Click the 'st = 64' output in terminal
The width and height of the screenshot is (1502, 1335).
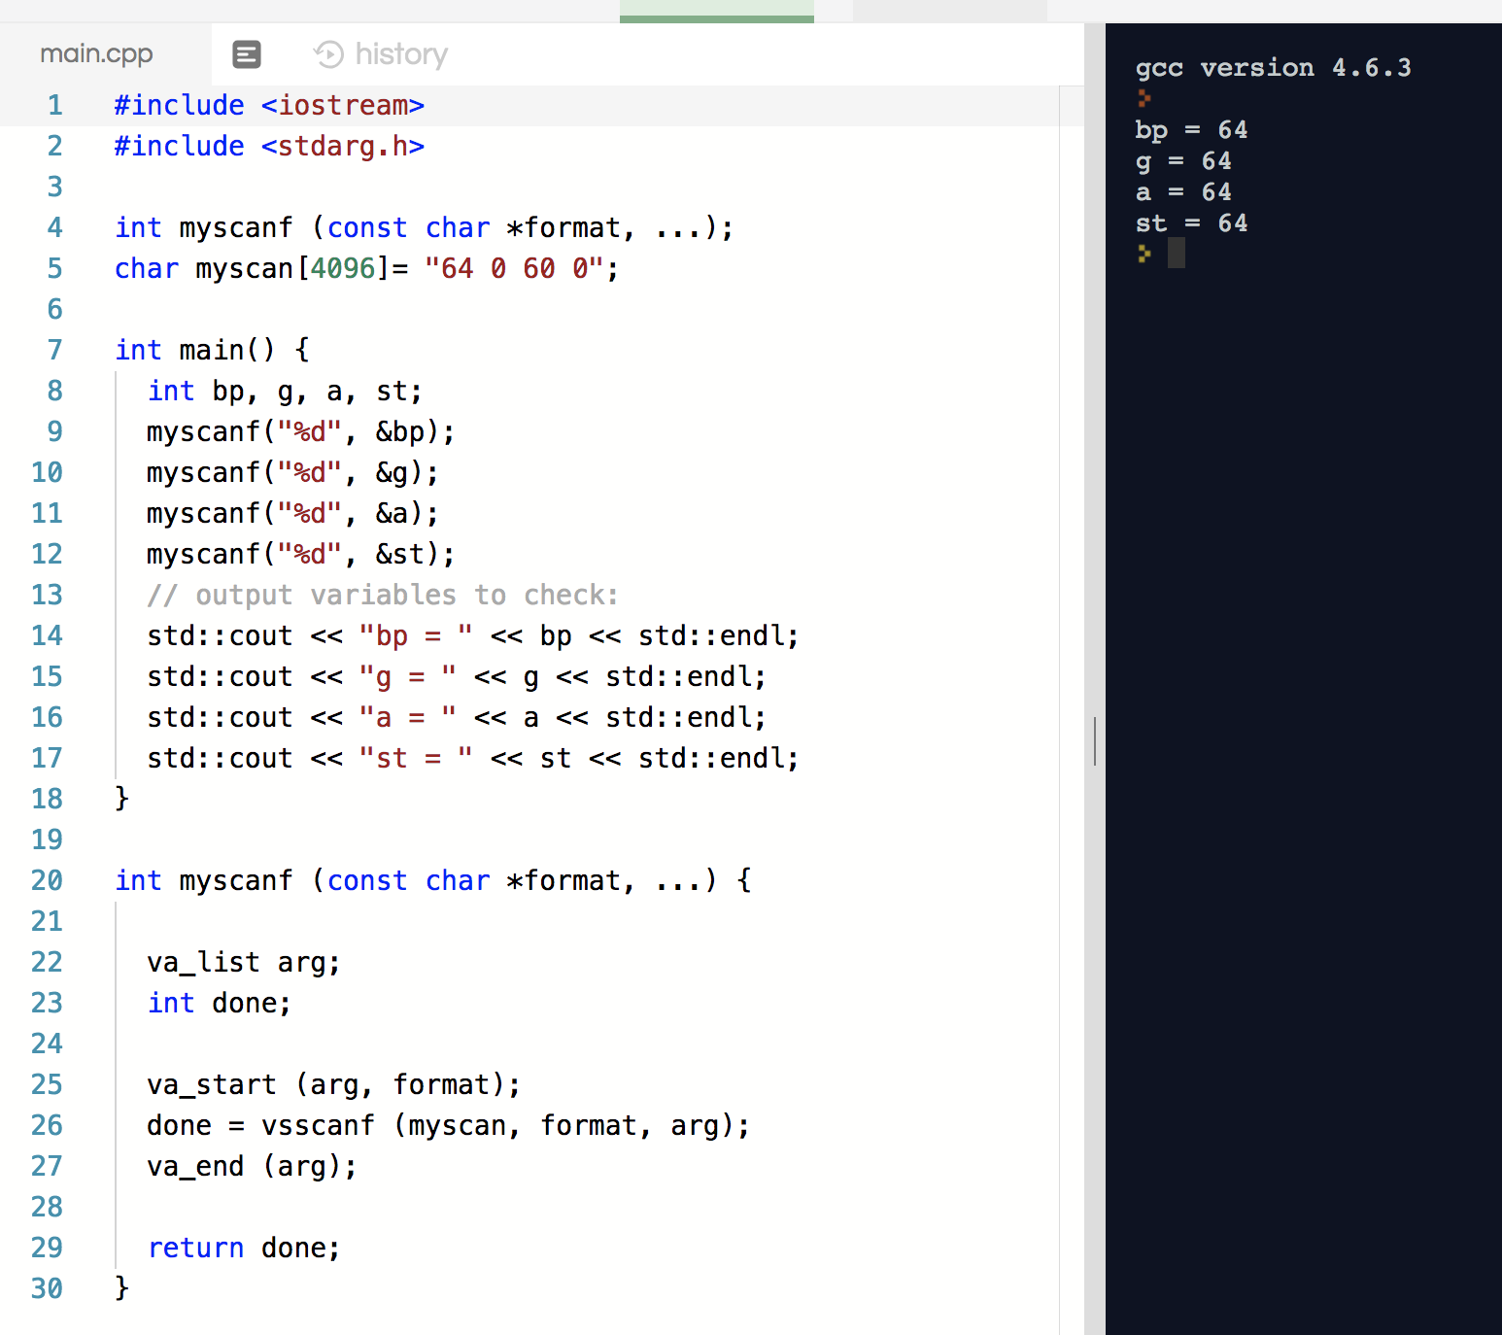pyautogui.click(x=1192, y=223)
